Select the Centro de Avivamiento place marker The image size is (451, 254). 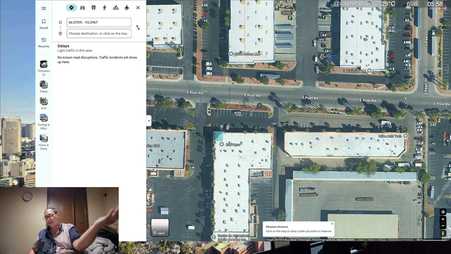(x=214, y=237)
